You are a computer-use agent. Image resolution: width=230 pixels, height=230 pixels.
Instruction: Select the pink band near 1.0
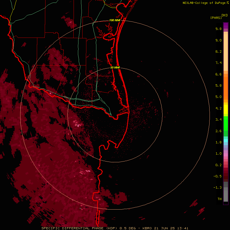(226, 155)
